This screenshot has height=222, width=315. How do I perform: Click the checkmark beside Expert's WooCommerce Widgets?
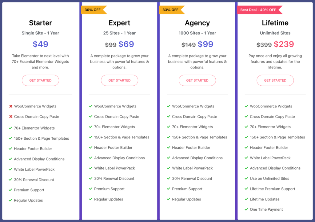tap(91, 106)
